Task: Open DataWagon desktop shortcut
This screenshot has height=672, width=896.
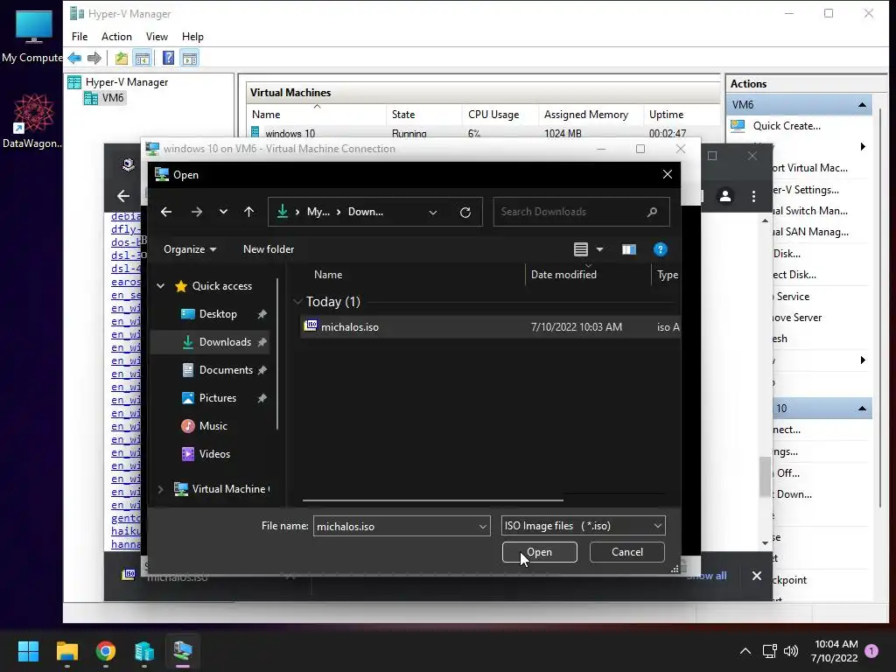Action: (x=33, y=121)
